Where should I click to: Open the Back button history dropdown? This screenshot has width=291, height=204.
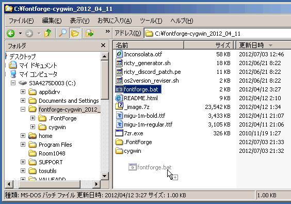[20, 34]
